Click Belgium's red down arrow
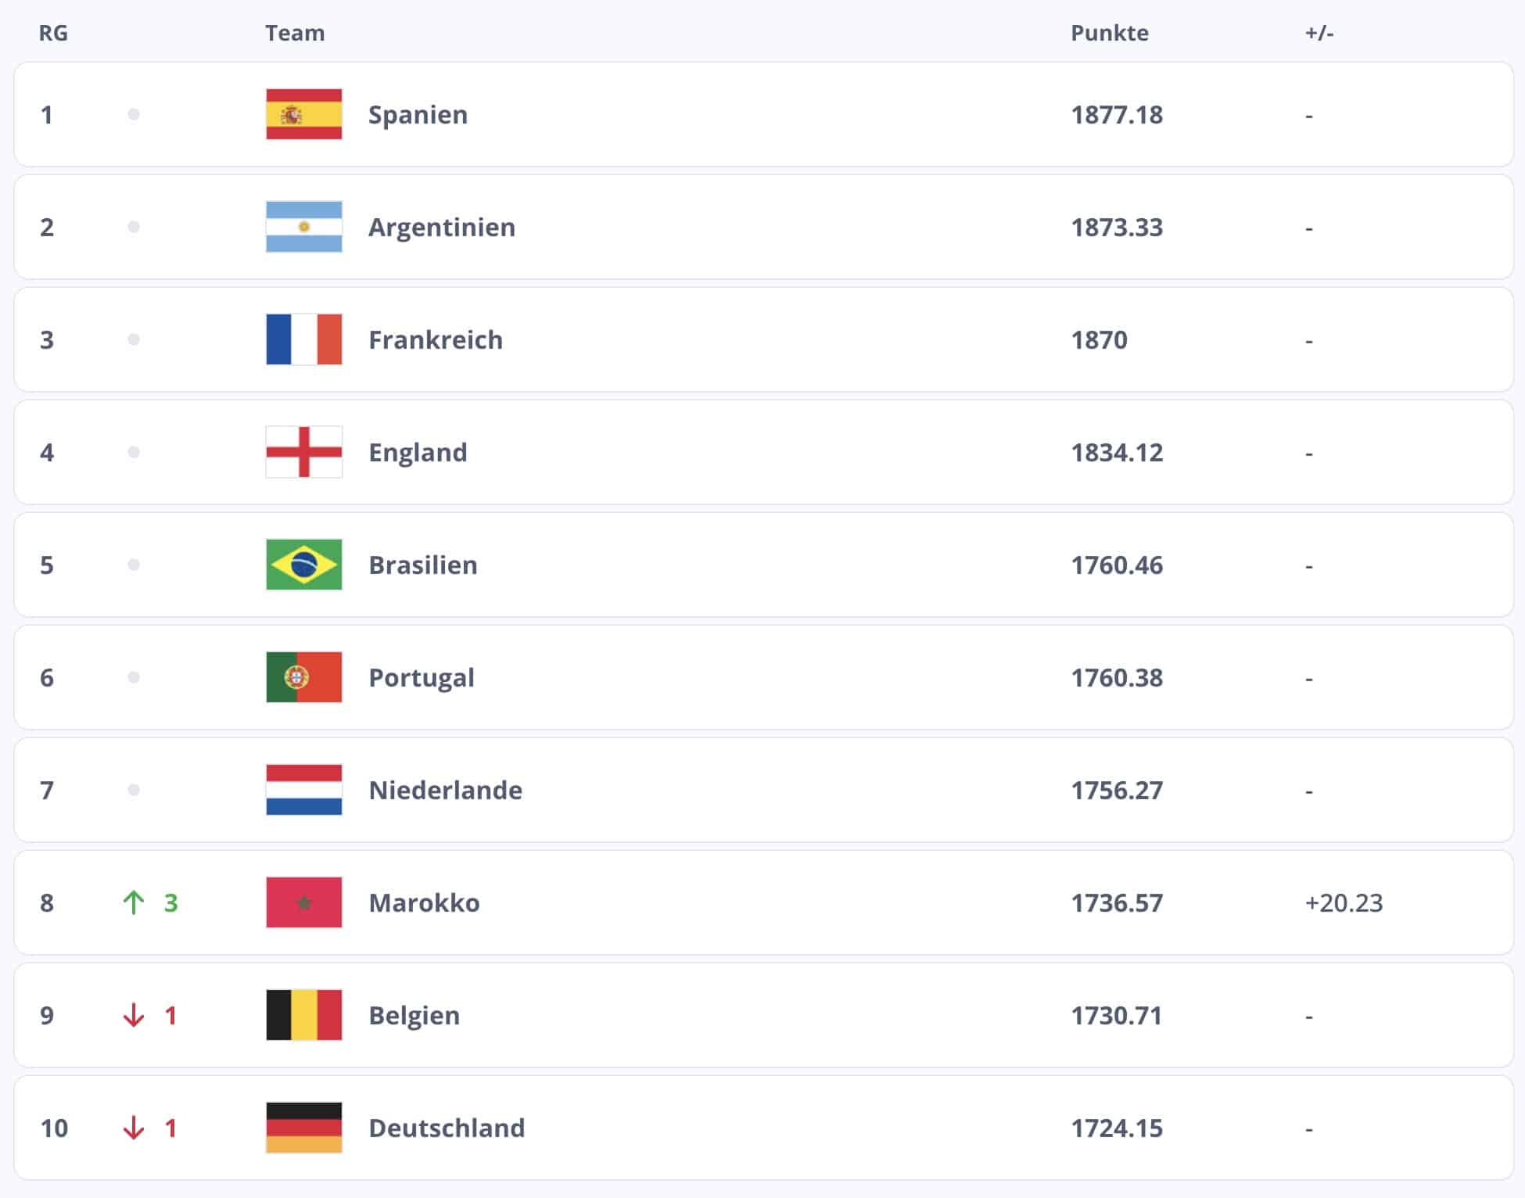The width and height of the screenshot is (1525, 1198). [134, 1015]
